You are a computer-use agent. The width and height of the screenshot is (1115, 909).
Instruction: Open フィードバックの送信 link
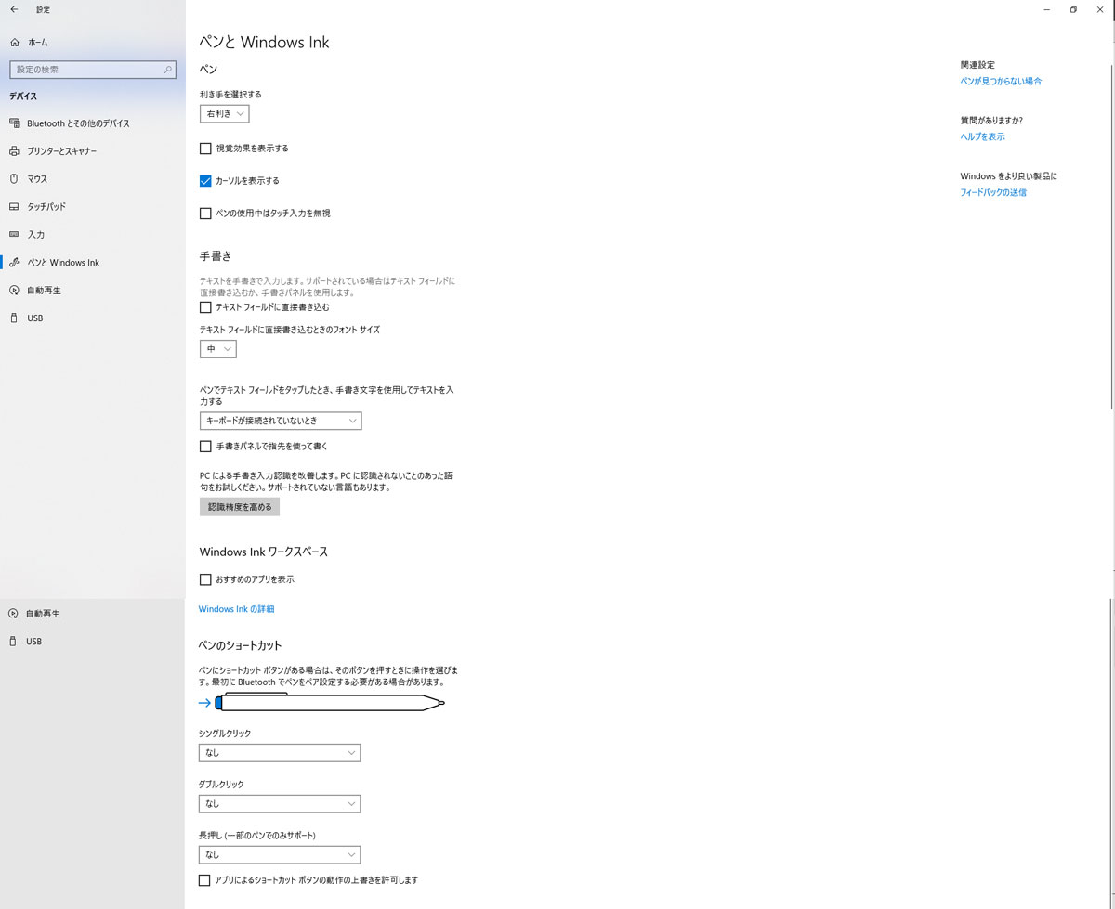(993, 193)
